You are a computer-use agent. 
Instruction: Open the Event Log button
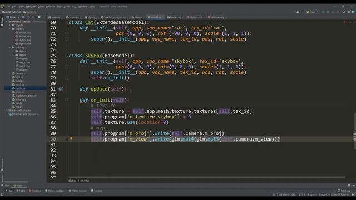344,191
